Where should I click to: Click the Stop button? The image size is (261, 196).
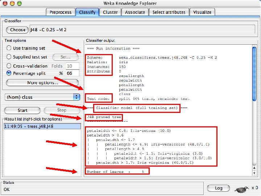[x=62, y=110]
